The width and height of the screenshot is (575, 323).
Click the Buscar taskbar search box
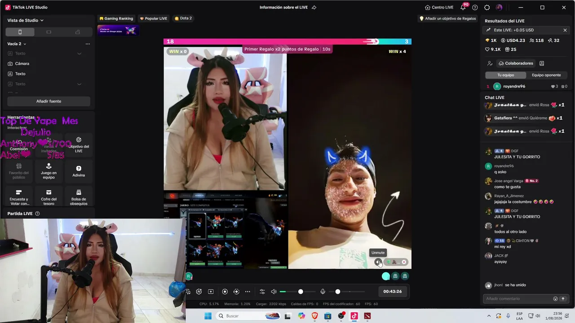[248, 316]
